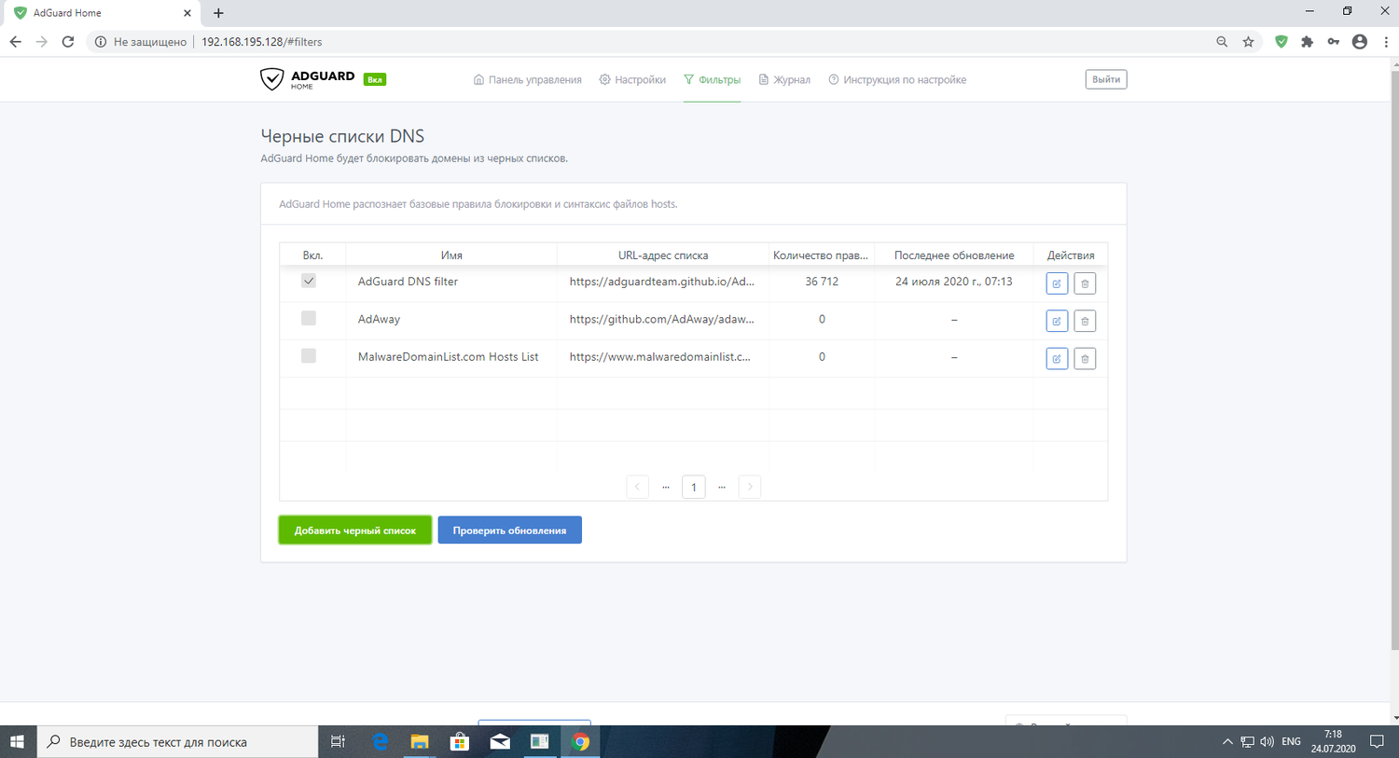1399x758 pixels.
Task: Go to the next table page
Action: click(750, 487)
